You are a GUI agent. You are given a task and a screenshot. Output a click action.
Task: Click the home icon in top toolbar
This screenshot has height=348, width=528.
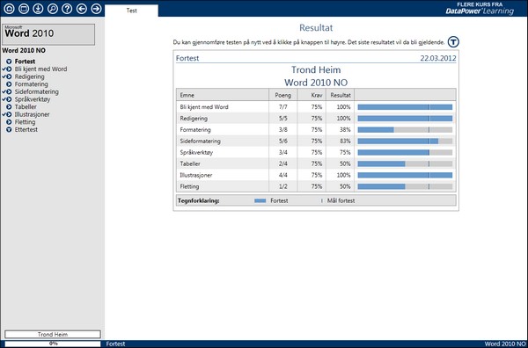point(9,9)
